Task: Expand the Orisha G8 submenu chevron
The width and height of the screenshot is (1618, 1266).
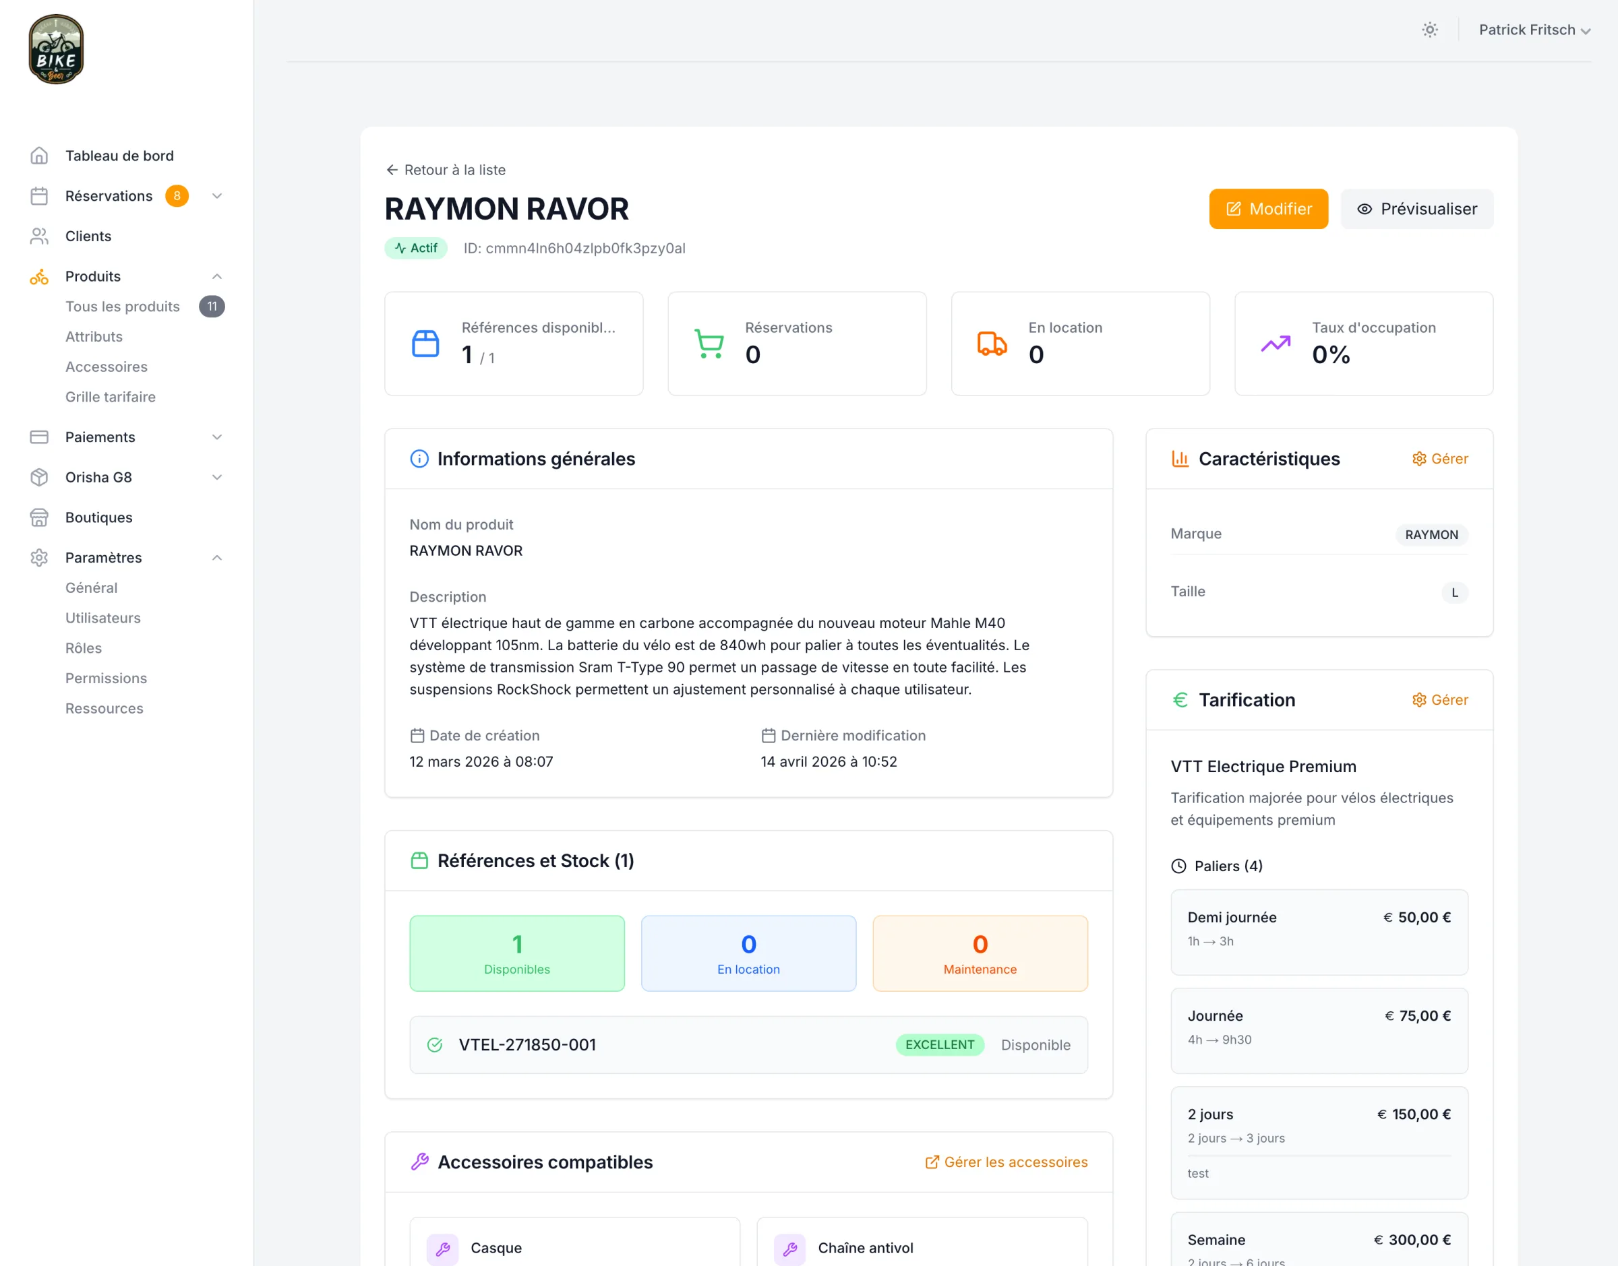Action: [217, 477]
